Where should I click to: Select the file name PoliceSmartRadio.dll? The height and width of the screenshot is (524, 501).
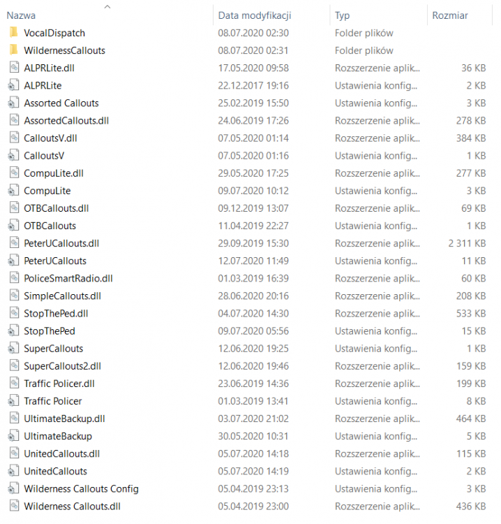point(68,278)
